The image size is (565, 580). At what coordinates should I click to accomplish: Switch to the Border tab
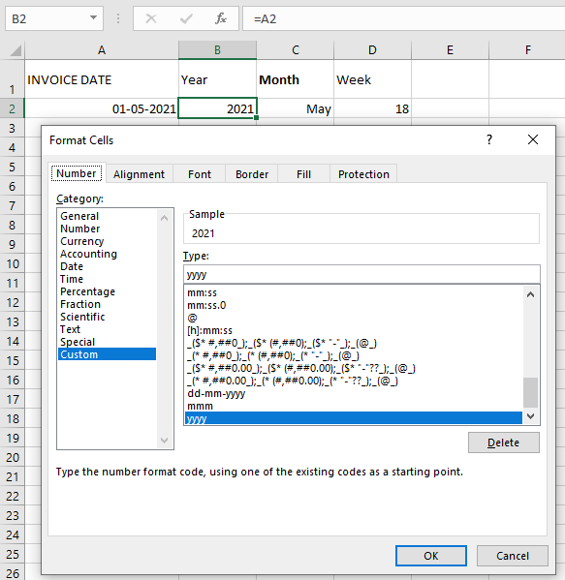(x=252, y=174)
